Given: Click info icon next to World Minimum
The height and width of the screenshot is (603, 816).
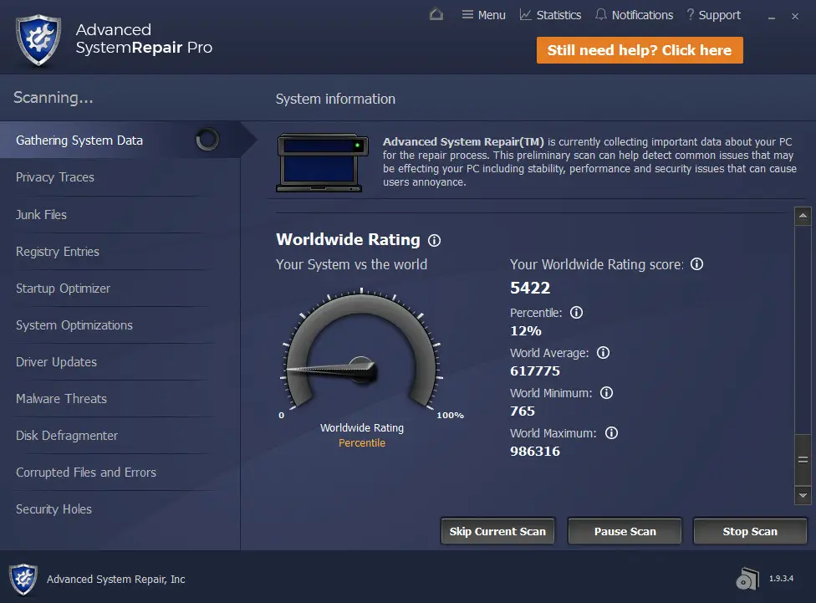Looking at the screenshot, I should point(606,392).
